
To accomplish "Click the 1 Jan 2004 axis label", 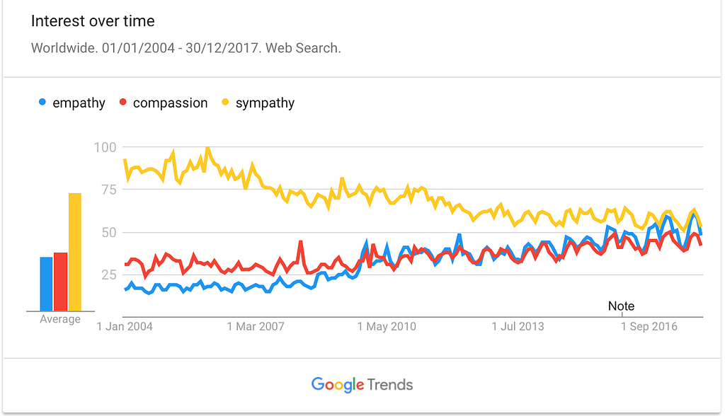I will point(125,326).
